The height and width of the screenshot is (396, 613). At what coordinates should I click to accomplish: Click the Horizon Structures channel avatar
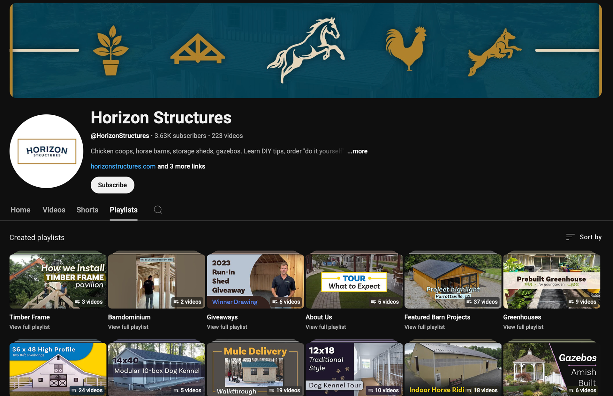click(47, 151)
